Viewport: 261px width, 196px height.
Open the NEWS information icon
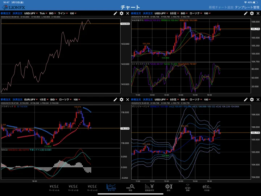(188, 188)
